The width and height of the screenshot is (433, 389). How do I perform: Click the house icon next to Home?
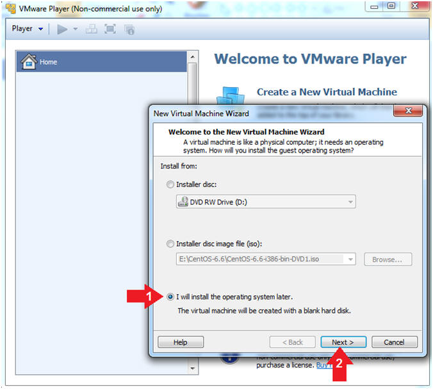pyautogui.click(x=29, y=62)
